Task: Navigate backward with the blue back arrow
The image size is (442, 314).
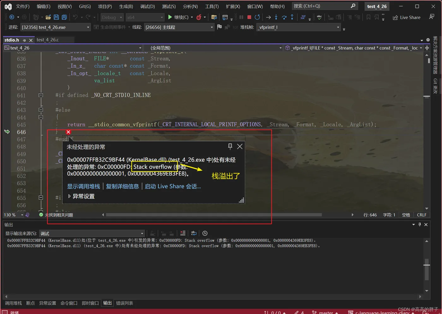Action: click(x=12, y=17)
